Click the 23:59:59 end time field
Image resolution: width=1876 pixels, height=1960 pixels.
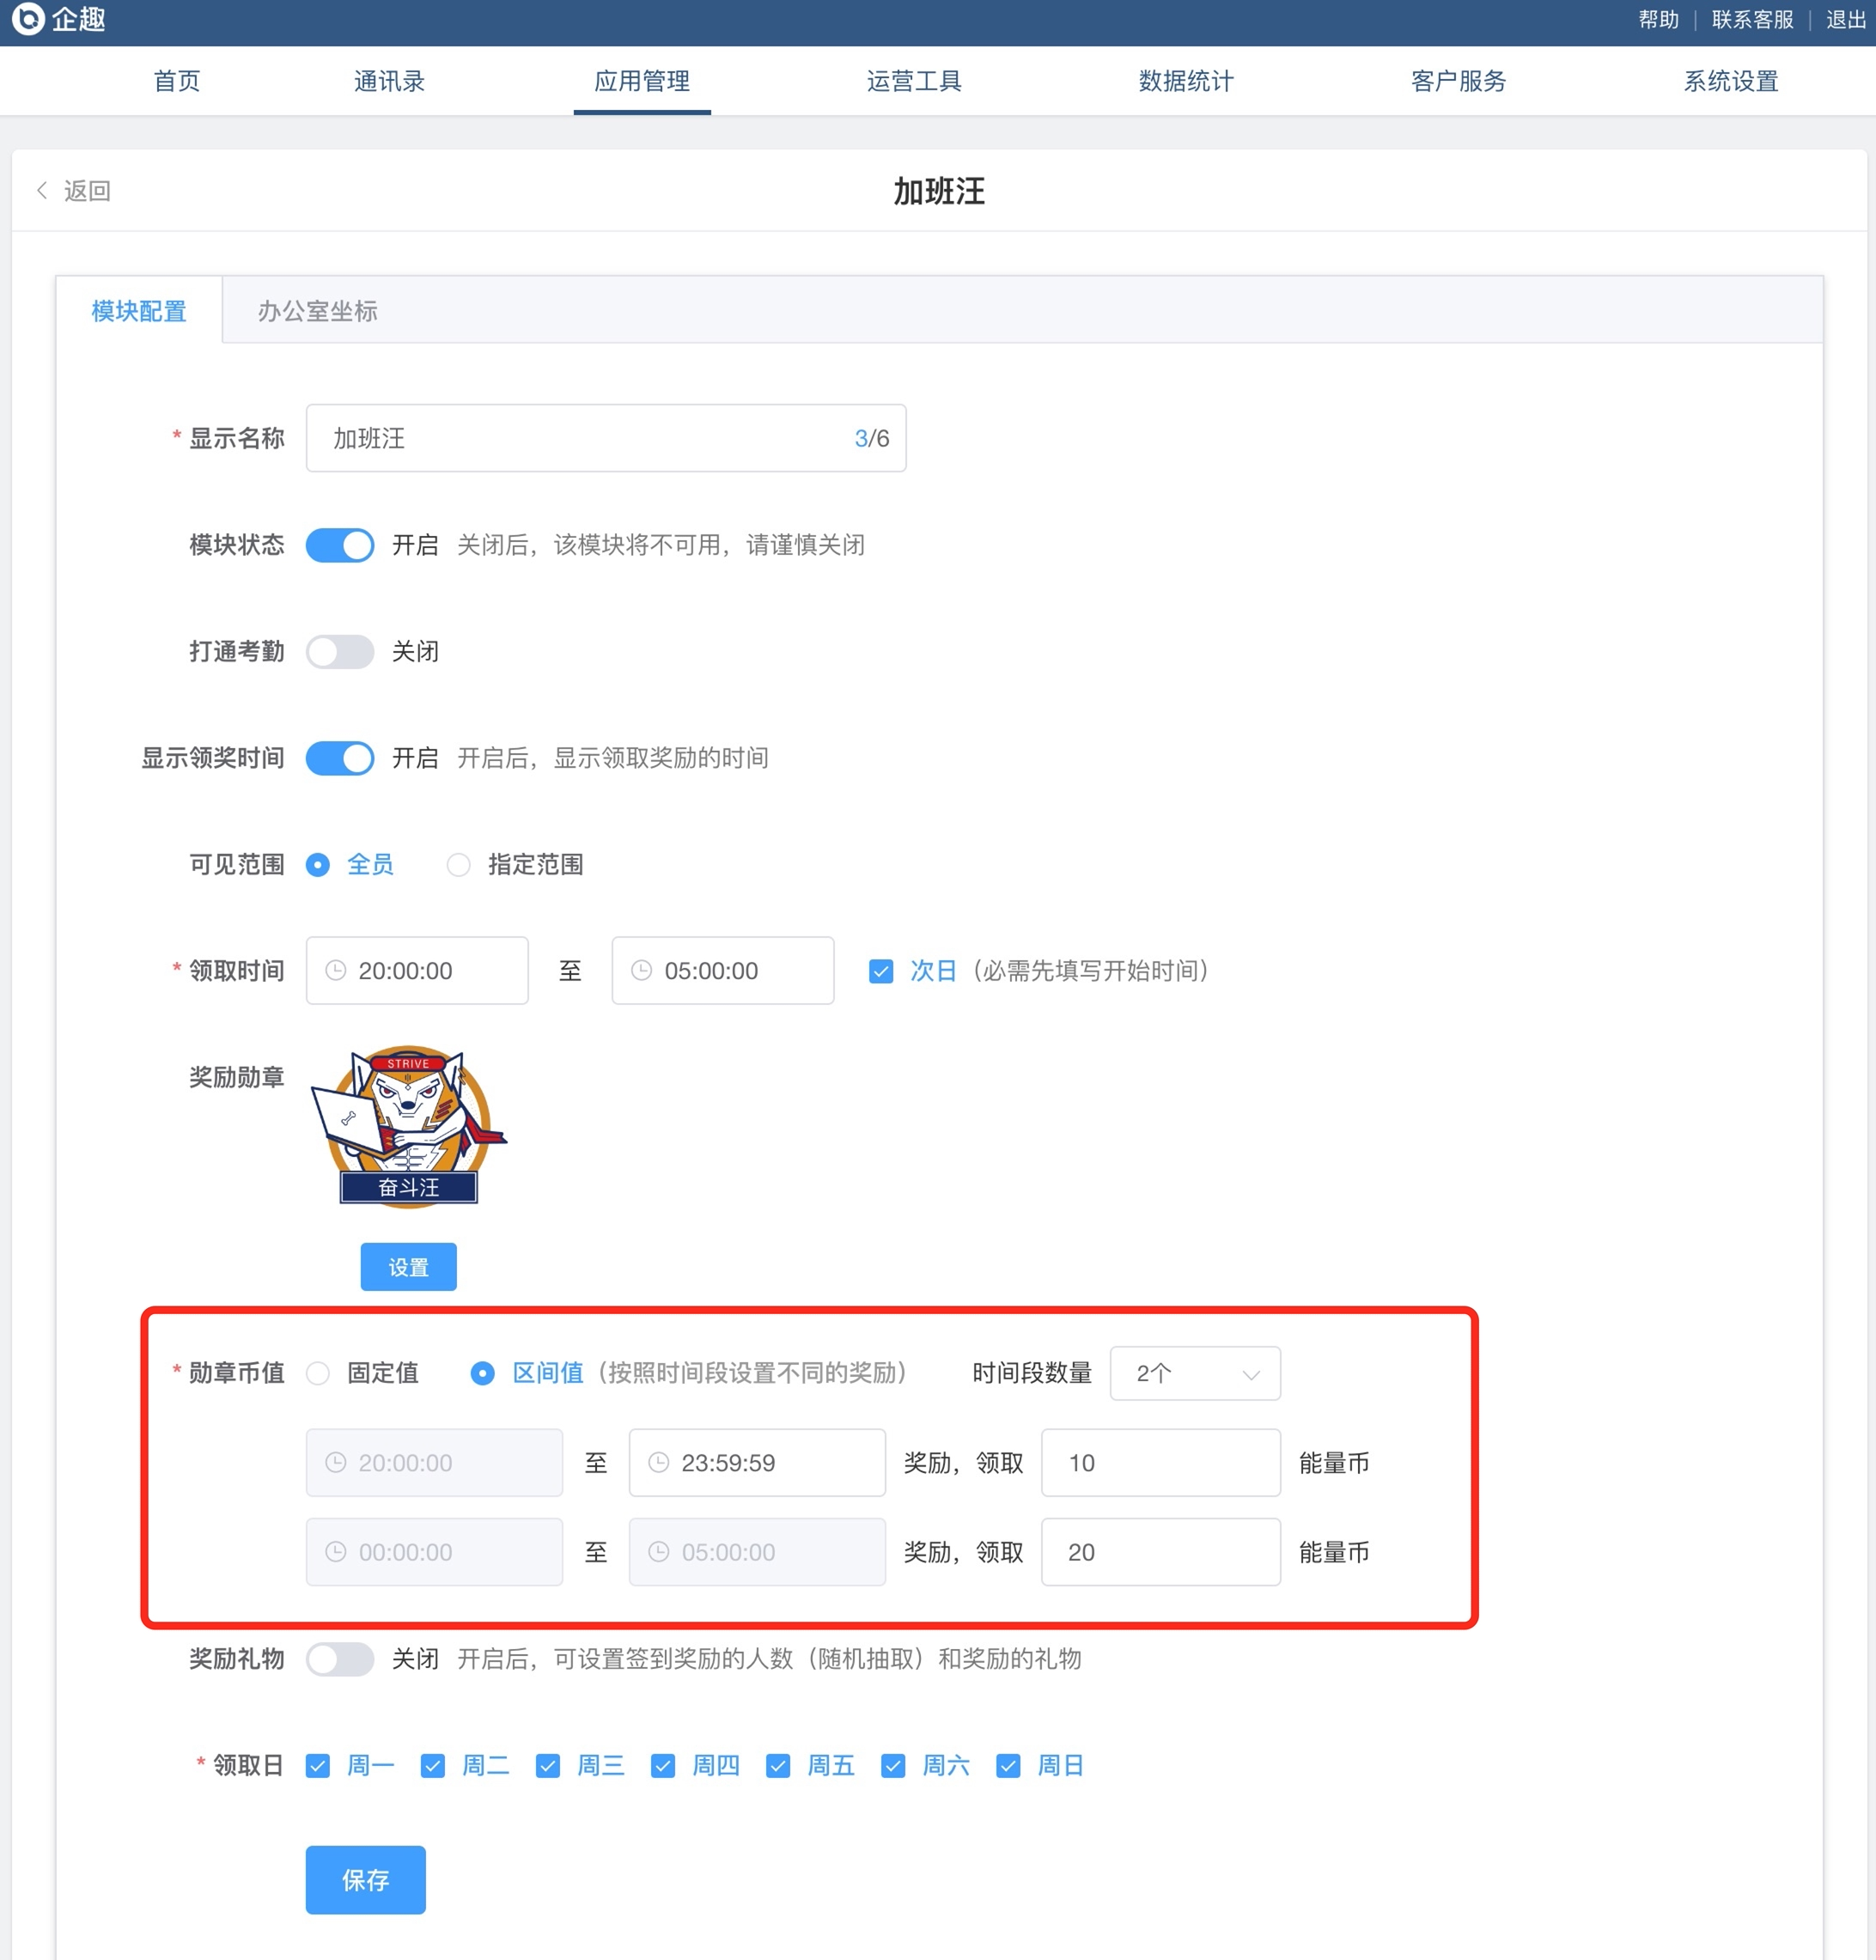757,1462
